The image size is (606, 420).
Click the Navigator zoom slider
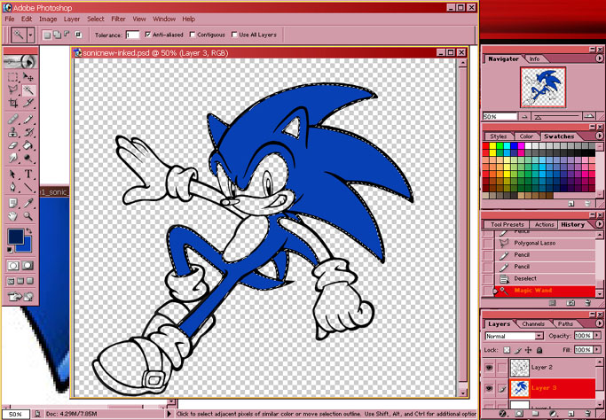556,116
